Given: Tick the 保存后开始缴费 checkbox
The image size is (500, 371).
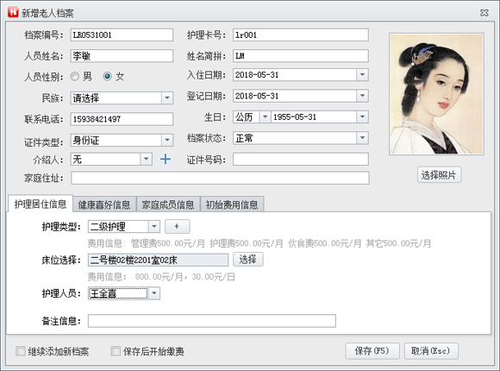Looking at the screenshot, I should pyautogui.click(x=116, y=351).
